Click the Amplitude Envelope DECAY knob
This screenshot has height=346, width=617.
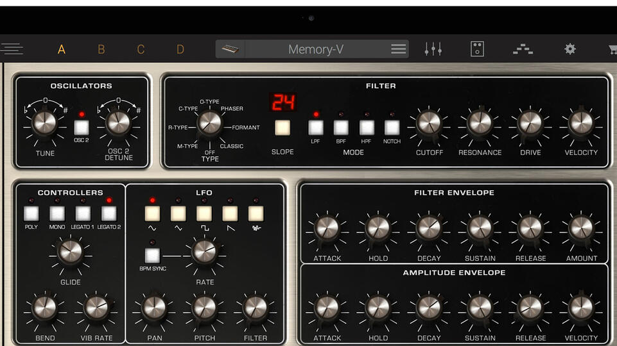coord(429,308)
